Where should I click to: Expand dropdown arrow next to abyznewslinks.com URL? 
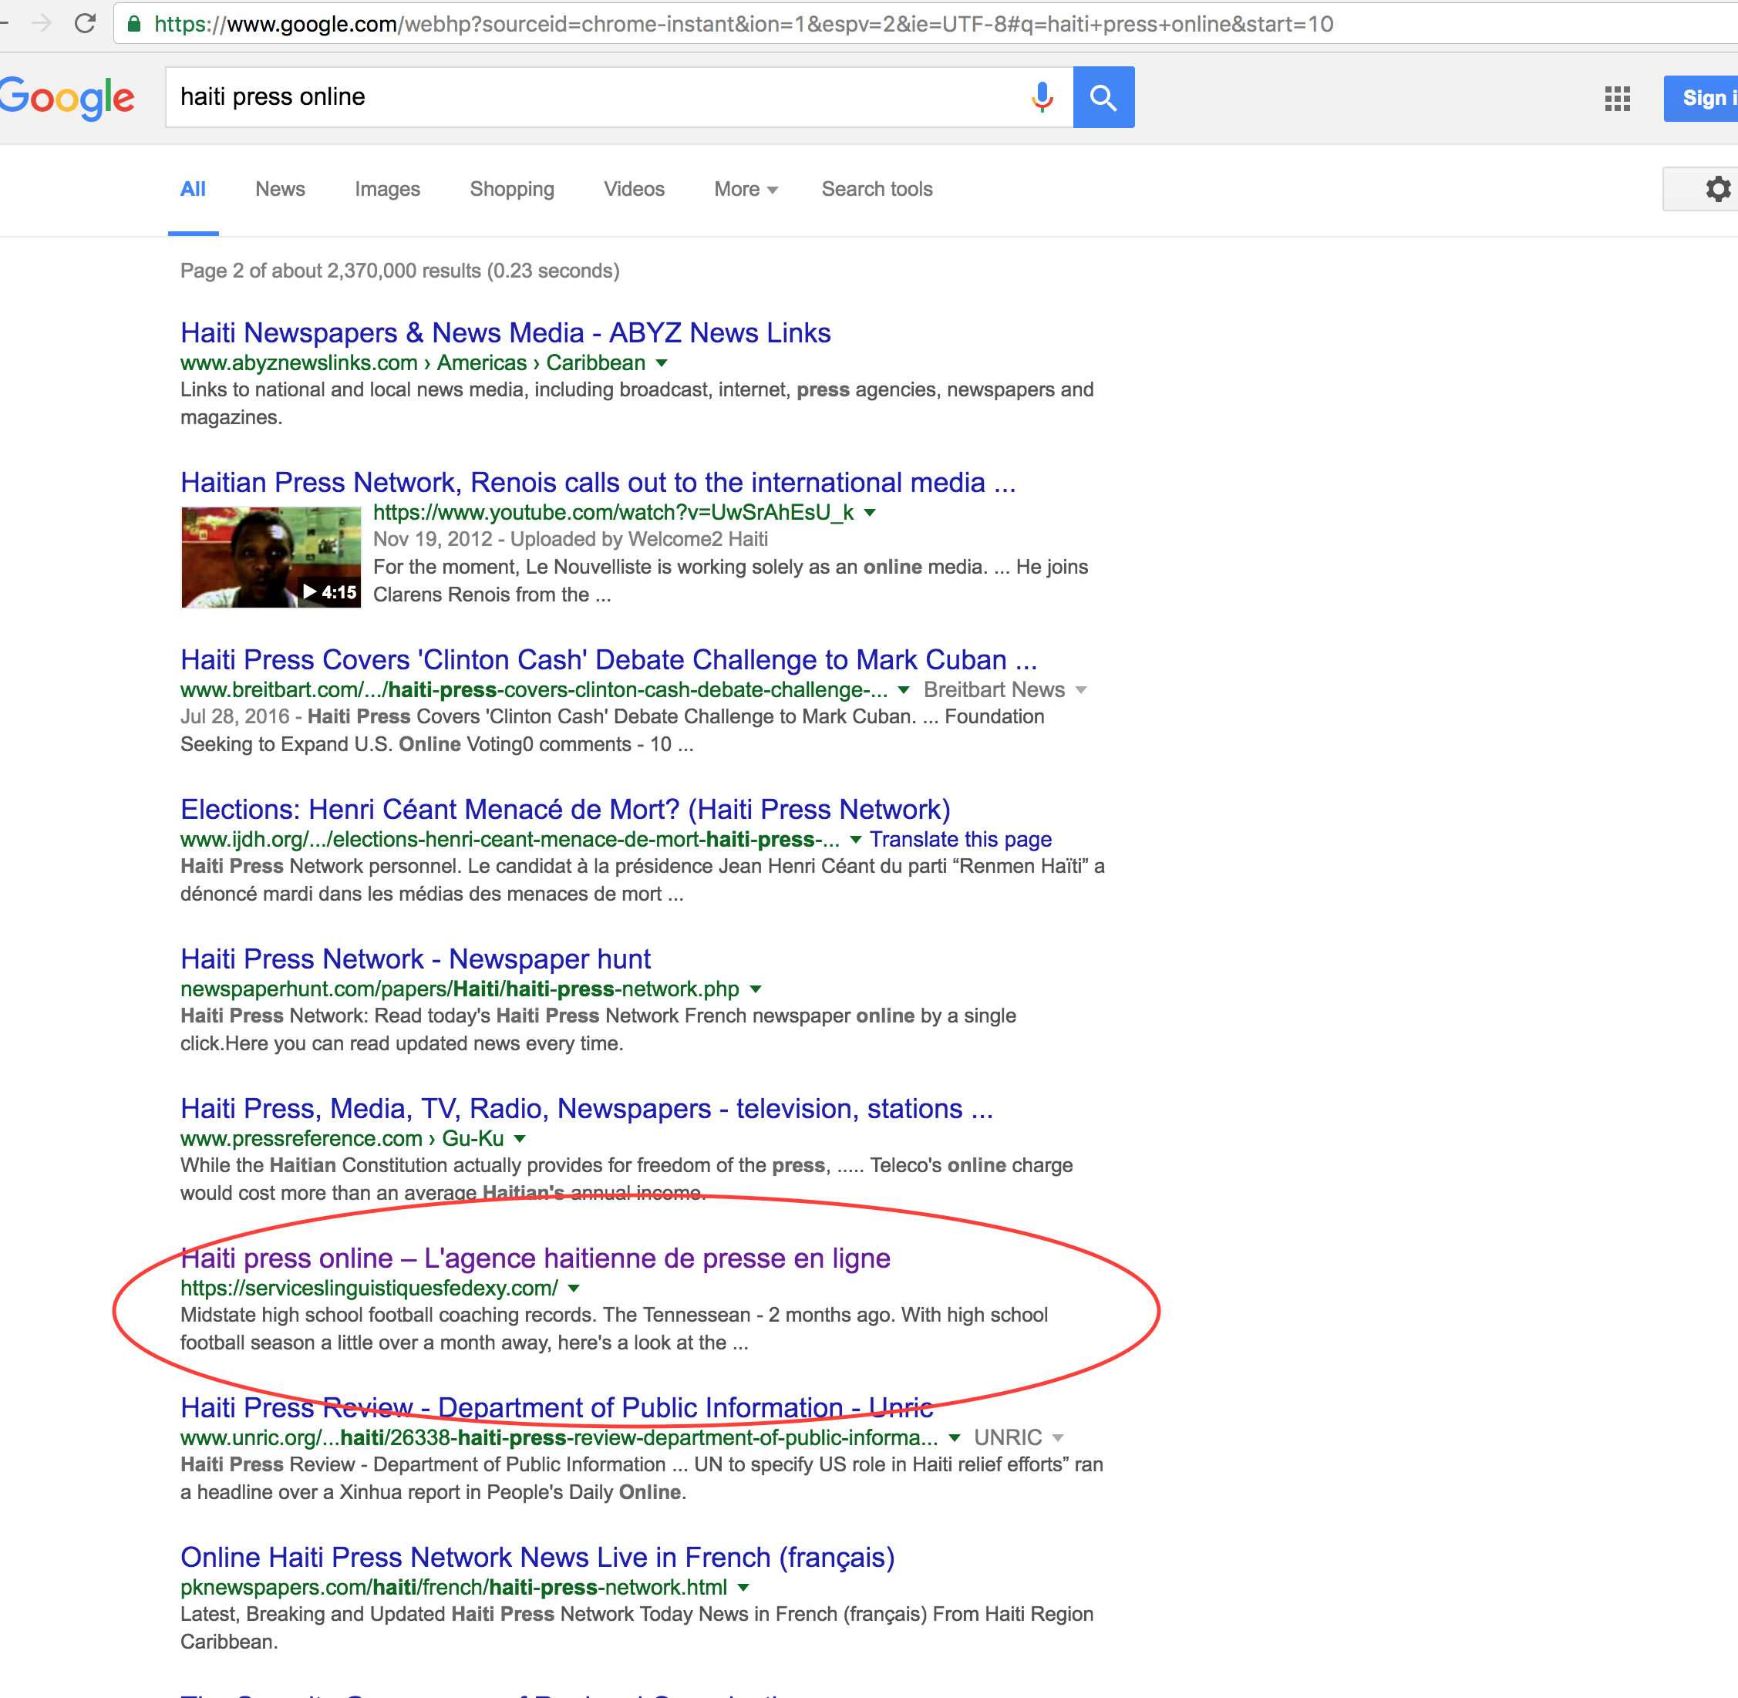(x=662, y=363)
